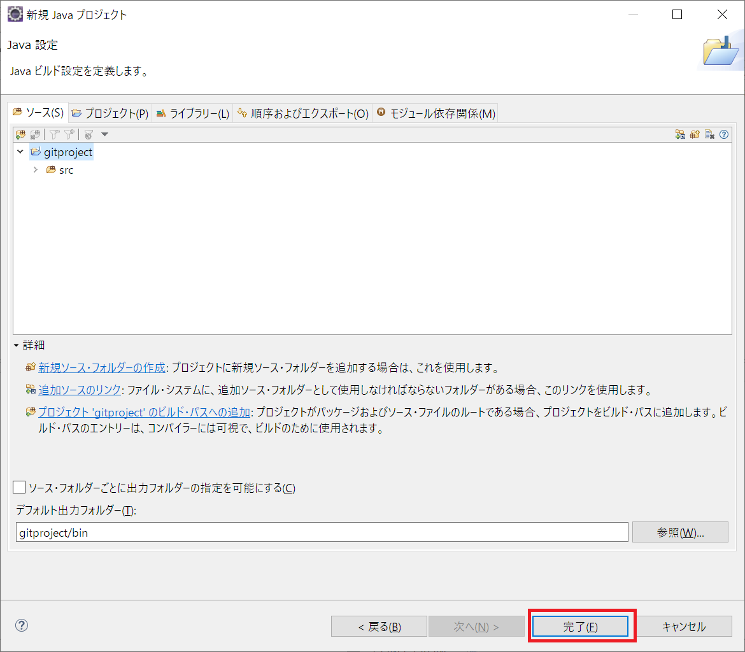Enable per-source-folder output folder checkbox
This screenshot has width=745, height=652.
point(19,487)
